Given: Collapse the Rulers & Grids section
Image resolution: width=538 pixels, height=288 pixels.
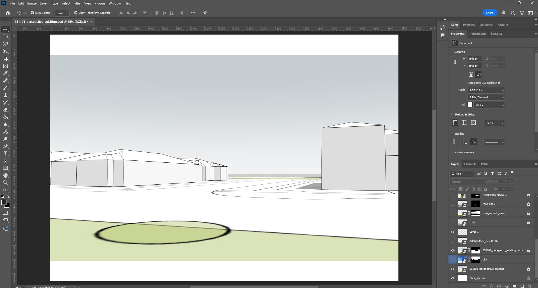Looking at the screenshot, I should [x=452, y=114].
